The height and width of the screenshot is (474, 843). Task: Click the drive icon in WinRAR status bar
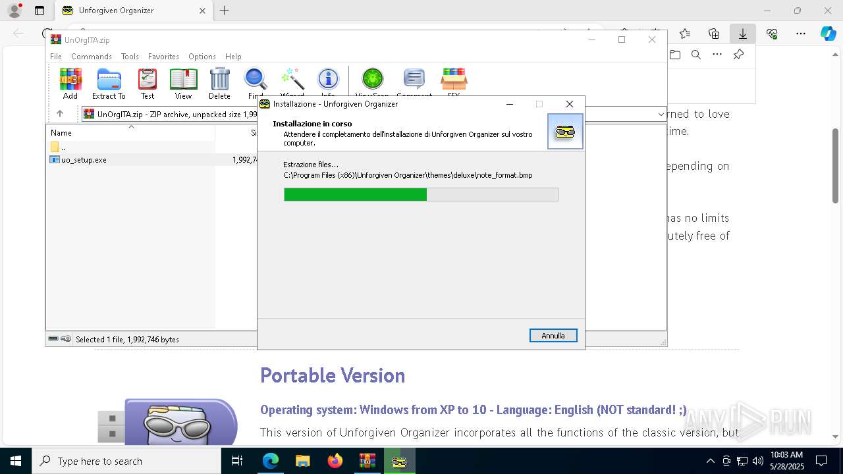tap(53, 339)
